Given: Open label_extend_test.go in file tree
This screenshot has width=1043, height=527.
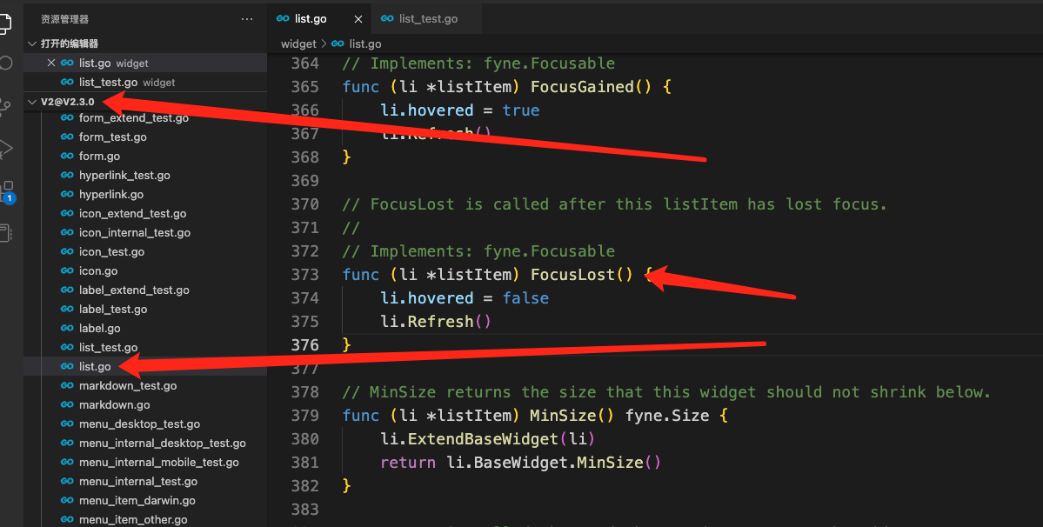Looking at the screenshot, I should (x=134, y=290).
